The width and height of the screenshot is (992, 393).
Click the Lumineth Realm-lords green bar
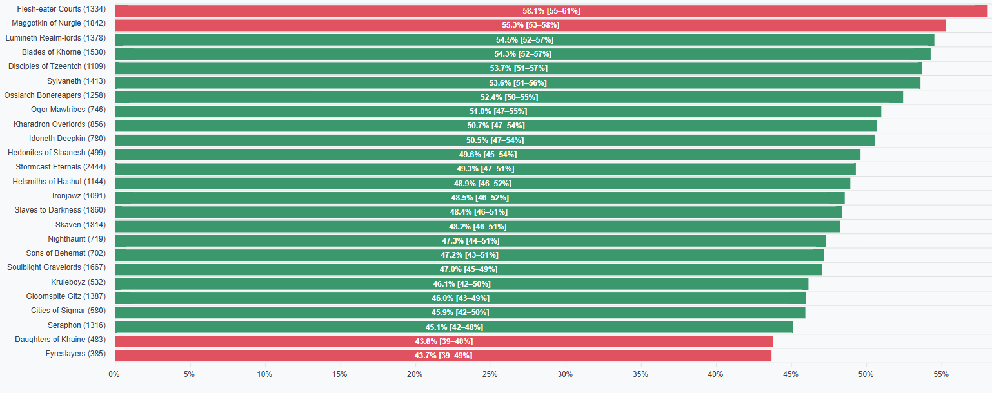[x=524, y=39]
